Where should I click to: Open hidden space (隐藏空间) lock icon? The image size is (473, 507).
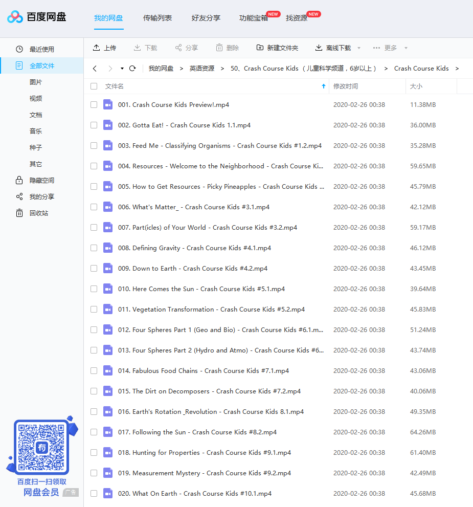point(19,181)
